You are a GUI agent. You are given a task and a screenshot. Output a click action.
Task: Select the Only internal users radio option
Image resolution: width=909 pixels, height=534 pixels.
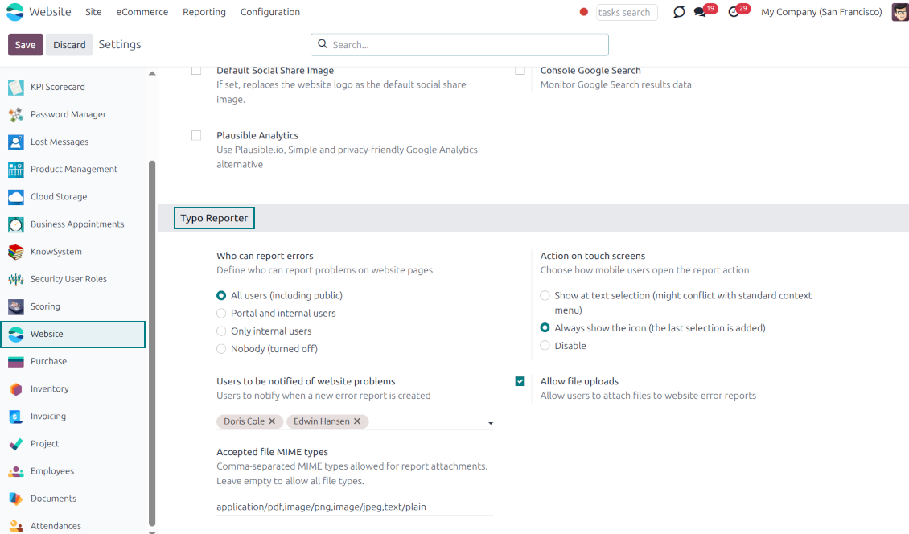pyautogui.click(x=221, y=331)
